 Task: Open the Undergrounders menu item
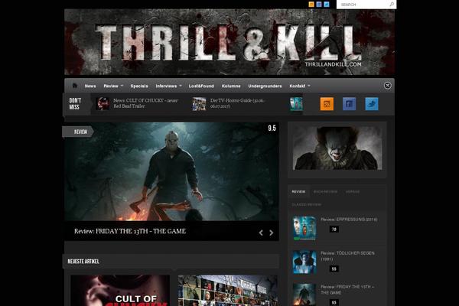point(265,86)
